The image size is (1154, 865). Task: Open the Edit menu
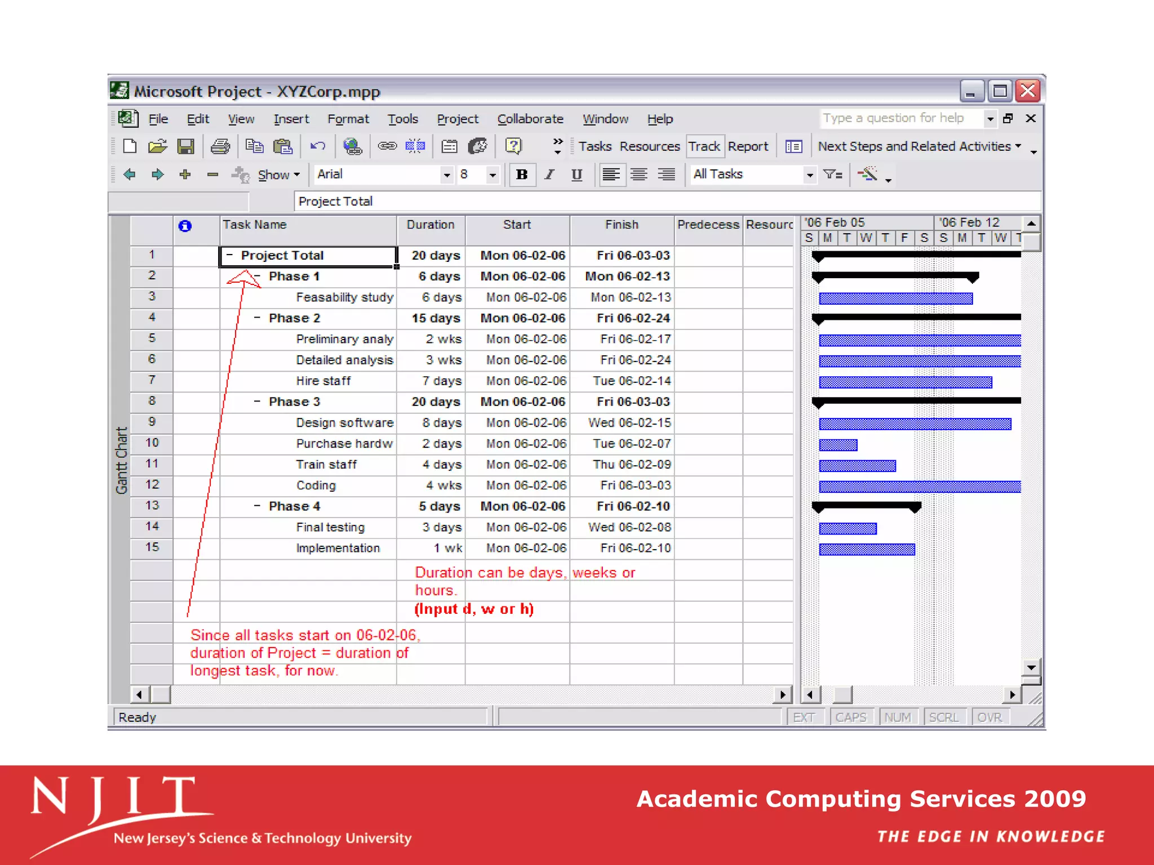pyautogui.click(x=198, y=119)
